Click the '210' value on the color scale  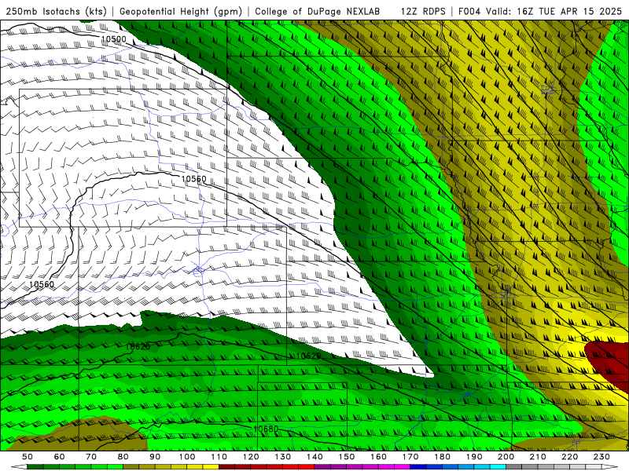(x=538, y=457)
